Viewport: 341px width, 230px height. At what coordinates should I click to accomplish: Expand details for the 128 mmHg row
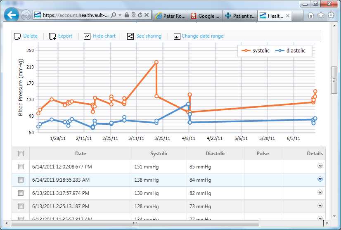(x=320, y=206)
